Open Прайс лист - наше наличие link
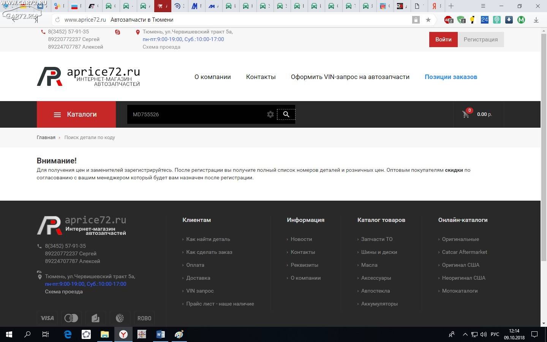Screen dimensions: 547x342 pos(220,304)
